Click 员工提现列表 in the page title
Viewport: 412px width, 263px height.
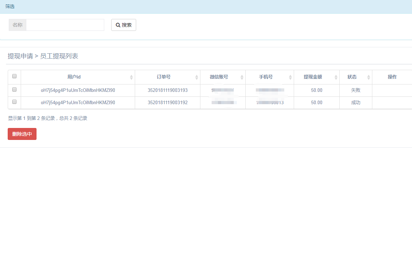click(59, 56)
